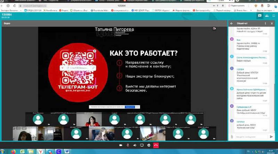The image size is (278, 154).
Task: Open the Roundcube Webmail bookmark
Action: pos(100,10)
